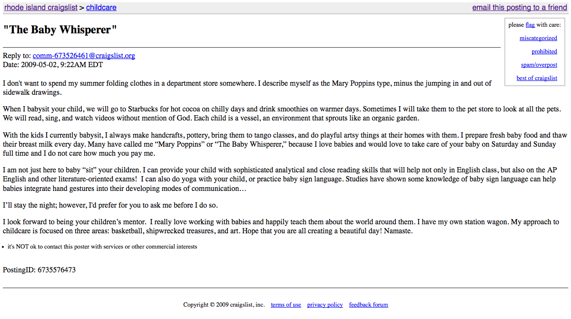Nominate post for best of craigslist

[x=537, y=78]
